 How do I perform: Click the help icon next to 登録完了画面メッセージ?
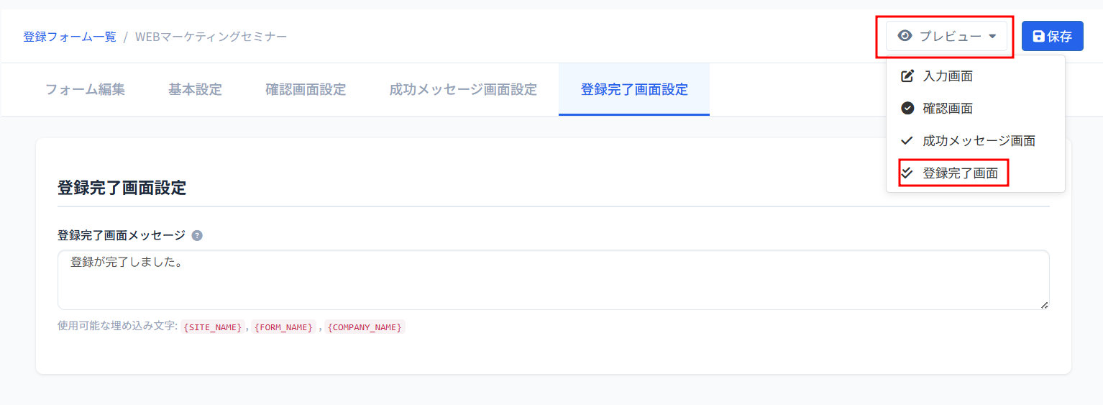point(197,235)
